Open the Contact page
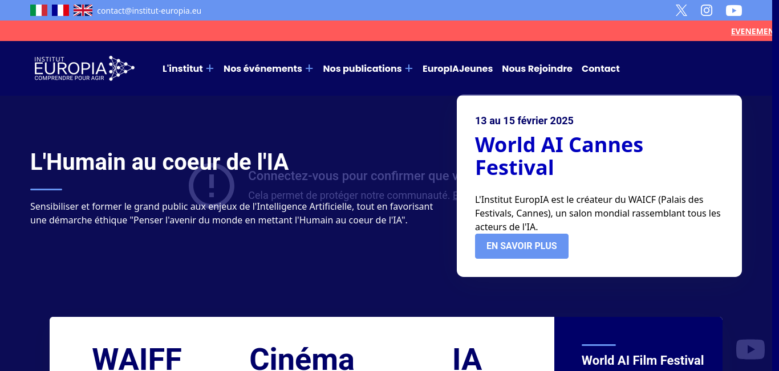 601,68
